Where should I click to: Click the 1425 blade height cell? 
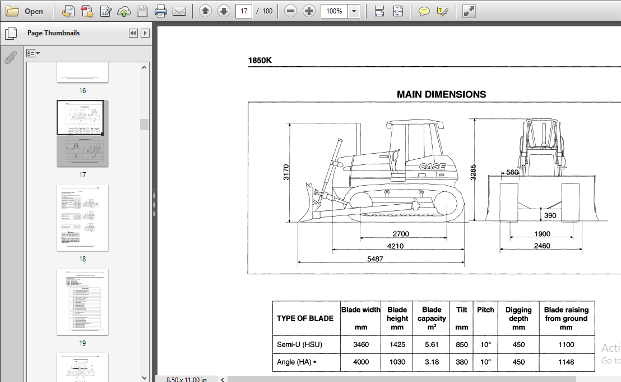coord(397,345)
